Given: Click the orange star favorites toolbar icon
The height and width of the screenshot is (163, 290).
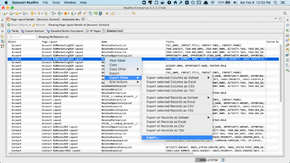Looking at the screenshot, I should point(66,13).
